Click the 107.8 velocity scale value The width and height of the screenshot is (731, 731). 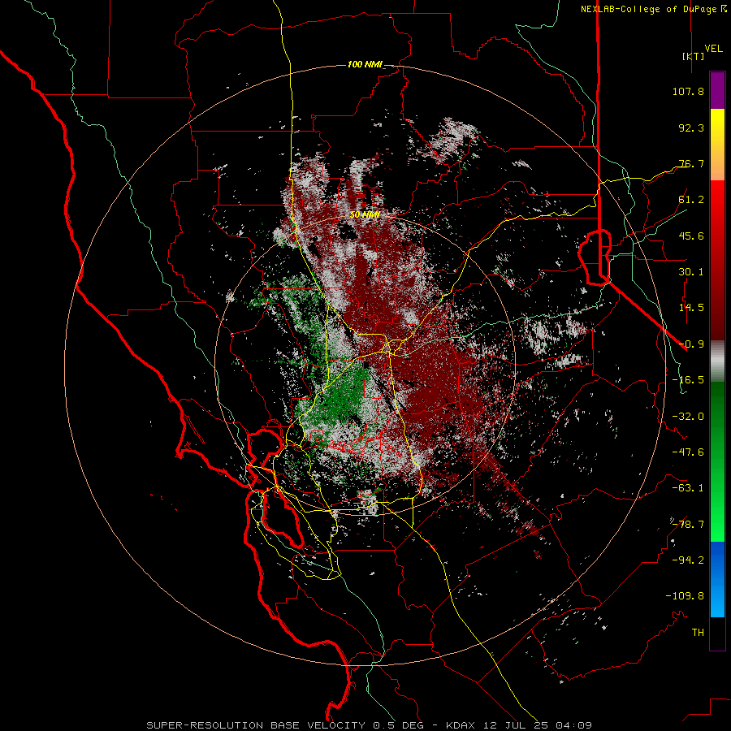tap(688, 91)
